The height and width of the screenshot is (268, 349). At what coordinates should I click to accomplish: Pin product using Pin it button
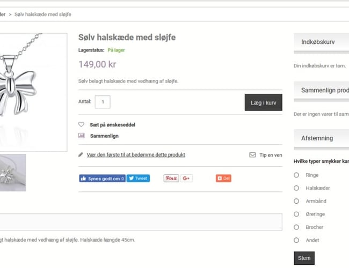[171, 178]
